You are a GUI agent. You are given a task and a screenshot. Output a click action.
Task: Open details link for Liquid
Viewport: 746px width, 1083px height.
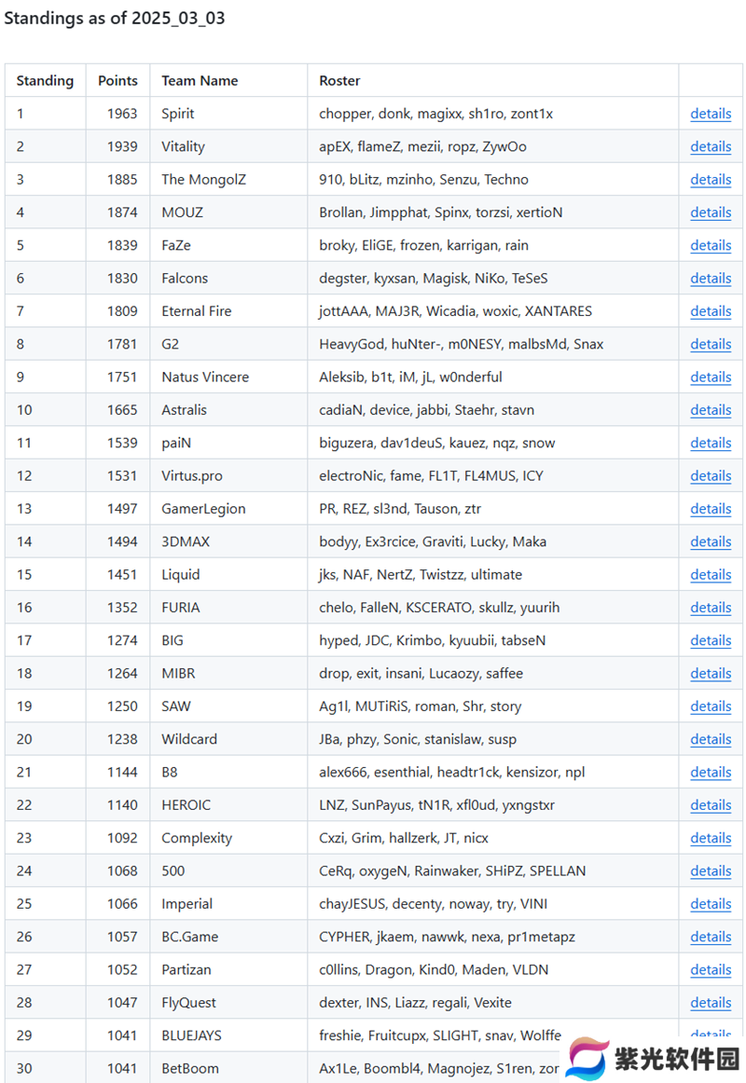click(710, 575)
